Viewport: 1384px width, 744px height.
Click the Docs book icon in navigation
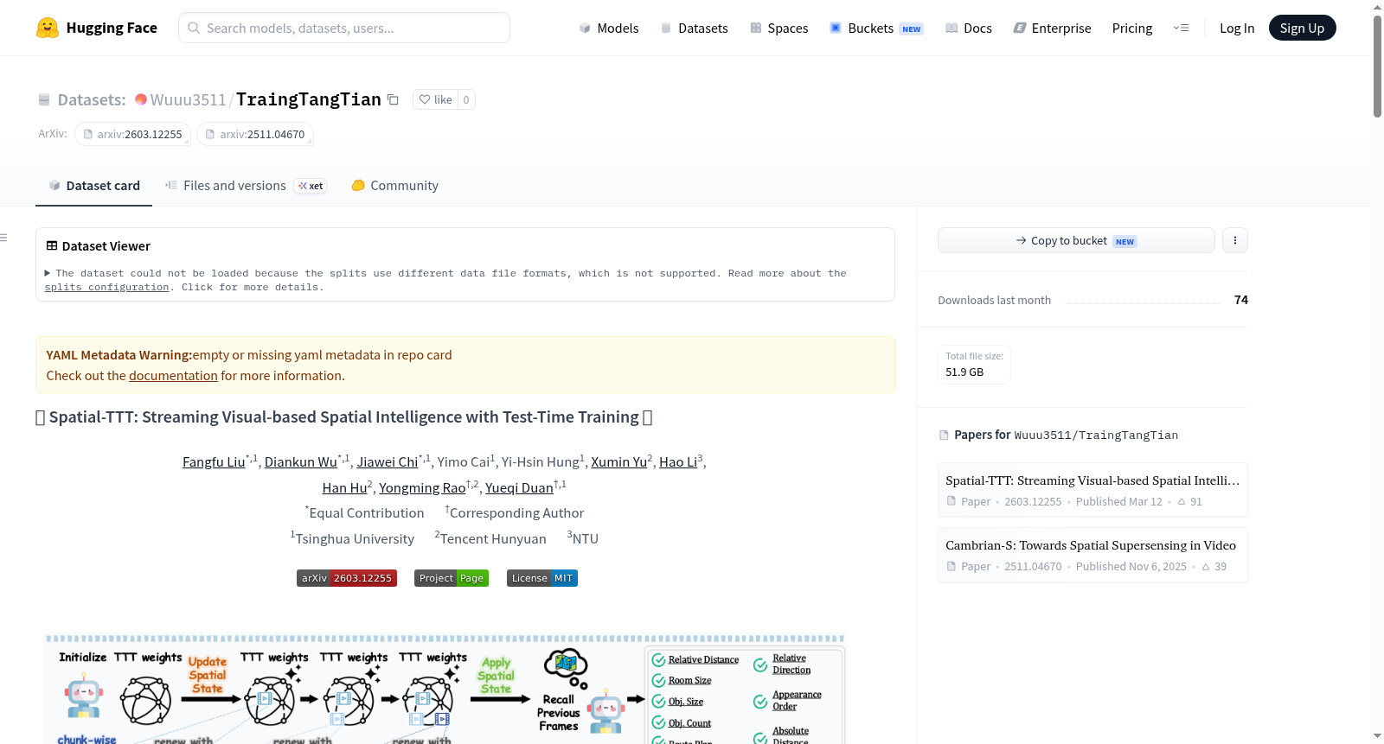[x=951, y=28]
